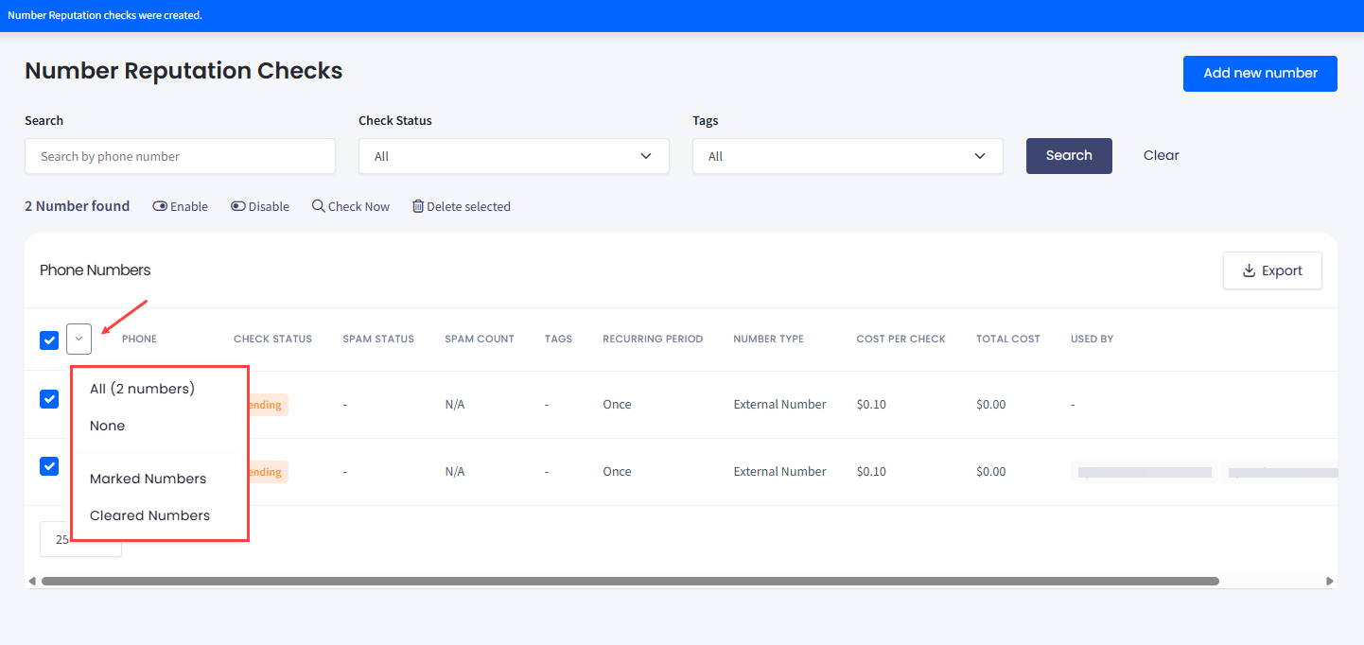Viewport: 1364px width, 645px height.
Task: Click the Phone Numbers panel title
Action: [95, 270]
